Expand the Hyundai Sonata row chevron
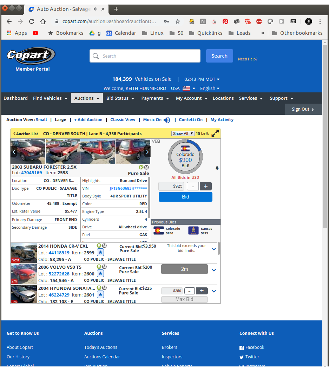 pos(214,291)
